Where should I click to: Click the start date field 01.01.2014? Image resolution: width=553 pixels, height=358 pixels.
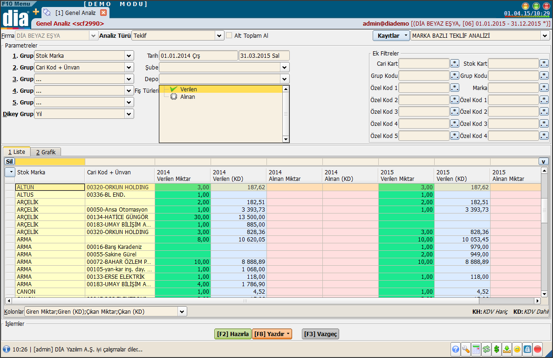click(198, 56)
